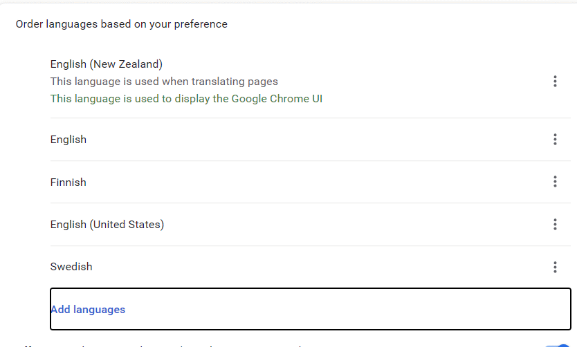
Task: Open more actions for Swedish
Action: (x=555, y=267)
